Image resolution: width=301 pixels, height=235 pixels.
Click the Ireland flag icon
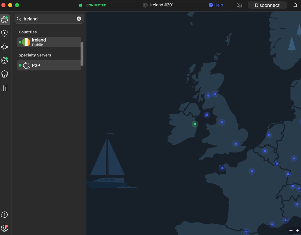pyautogui.click(x=26, y=42)
